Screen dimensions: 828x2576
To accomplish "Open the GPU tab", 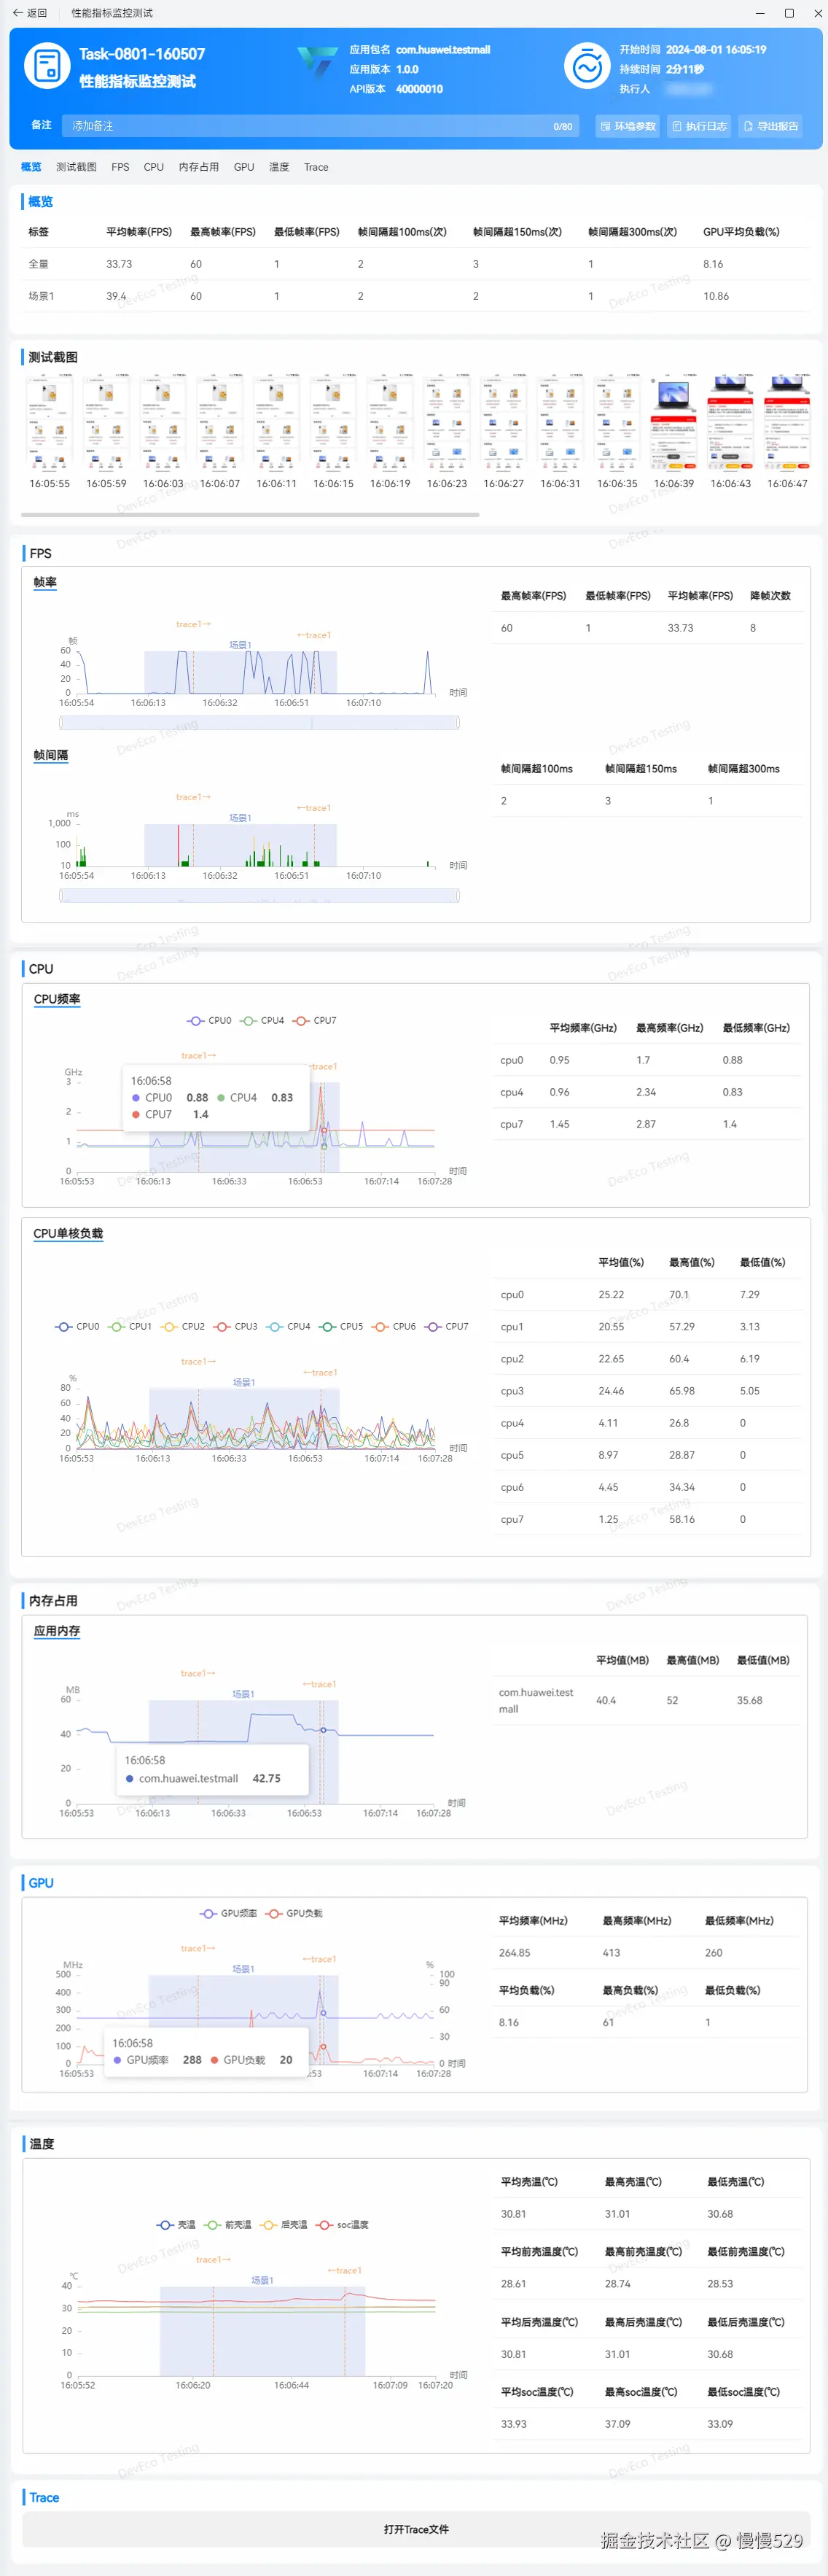I will click(243, 167).
